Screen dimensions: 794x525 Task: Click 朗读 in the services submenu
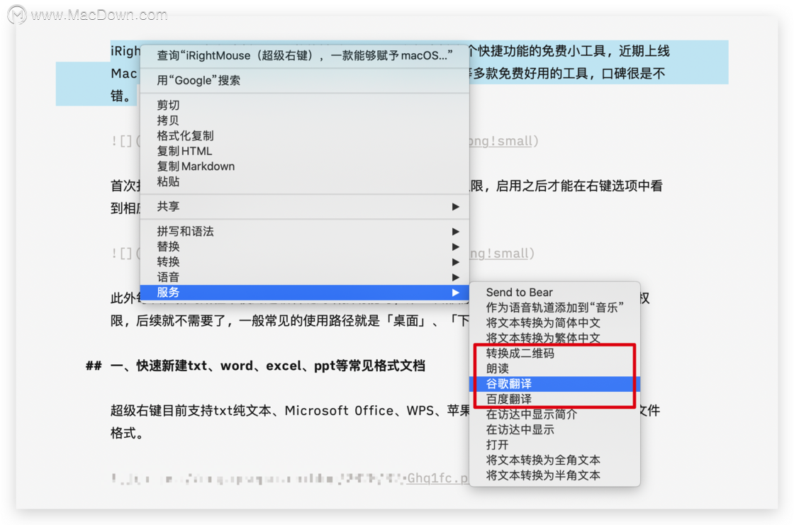pyautogui.click(x=554, y=368)
